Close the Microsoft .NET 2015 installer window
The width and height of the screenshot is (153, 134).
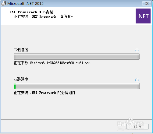pyautogui.click(x=147, y=4)
